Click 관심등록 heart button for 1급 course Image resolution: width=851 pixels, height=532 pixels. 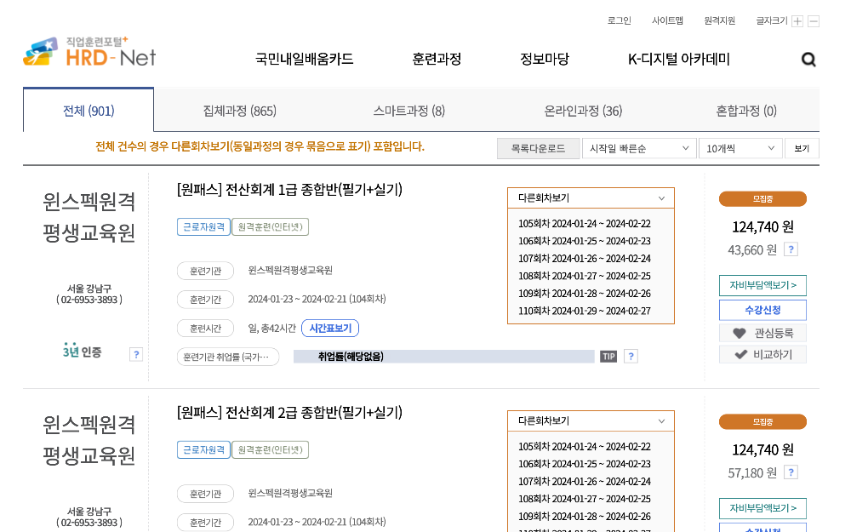(x=762, y=333)
